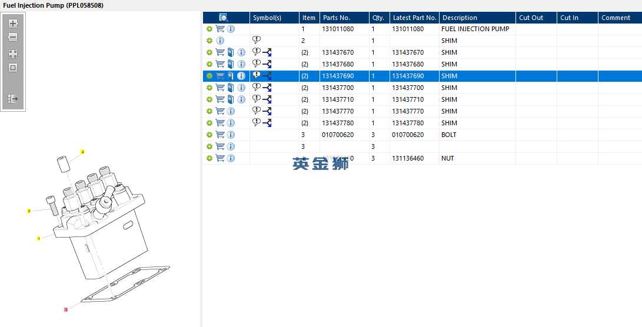Select callout 4 on the diagram

pos(83,152)
